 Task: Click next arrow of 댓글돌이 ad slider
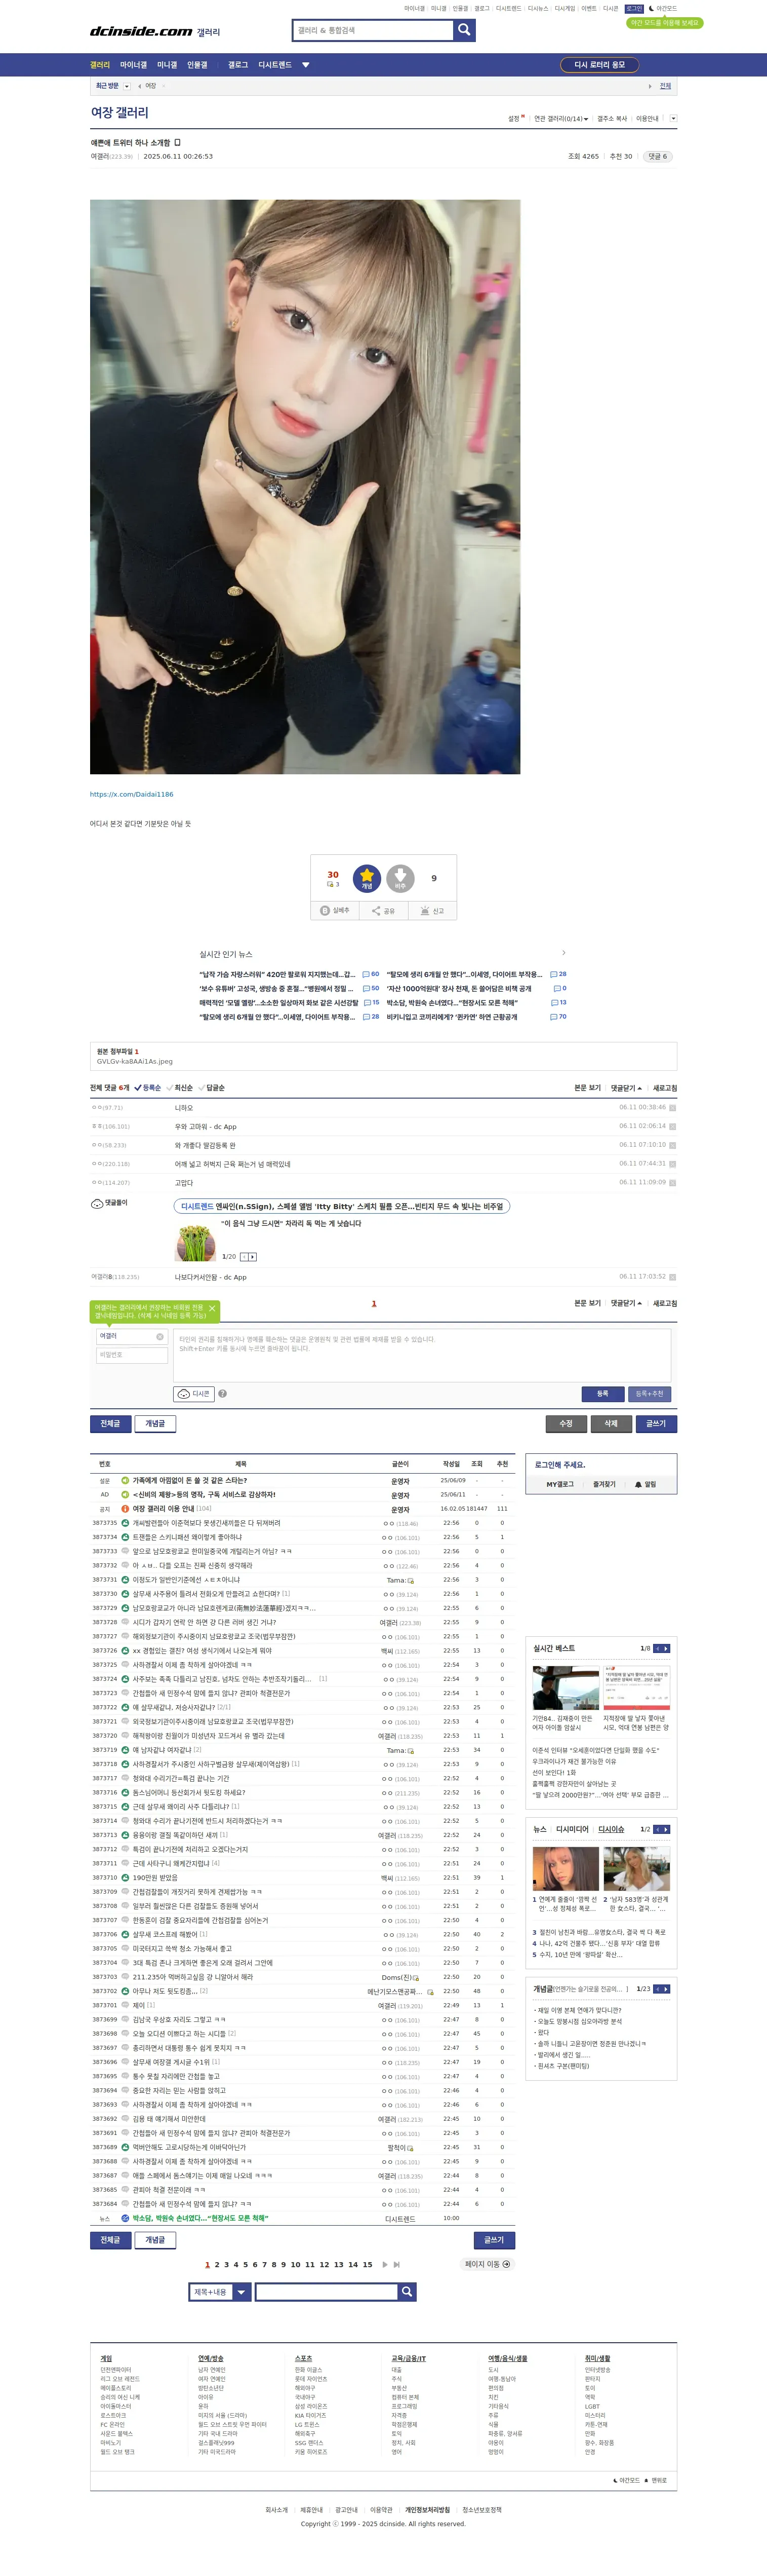(253, 1256)
